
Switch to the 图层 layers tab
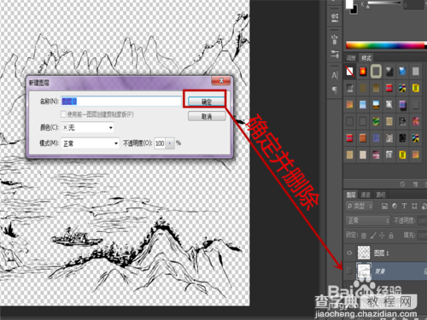pyautogui.click(x=351, y=195)
